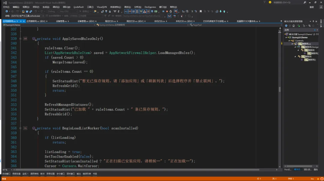Pin the active editor document tab
This screenshot has width=324, height=181.
pos(21,21)
